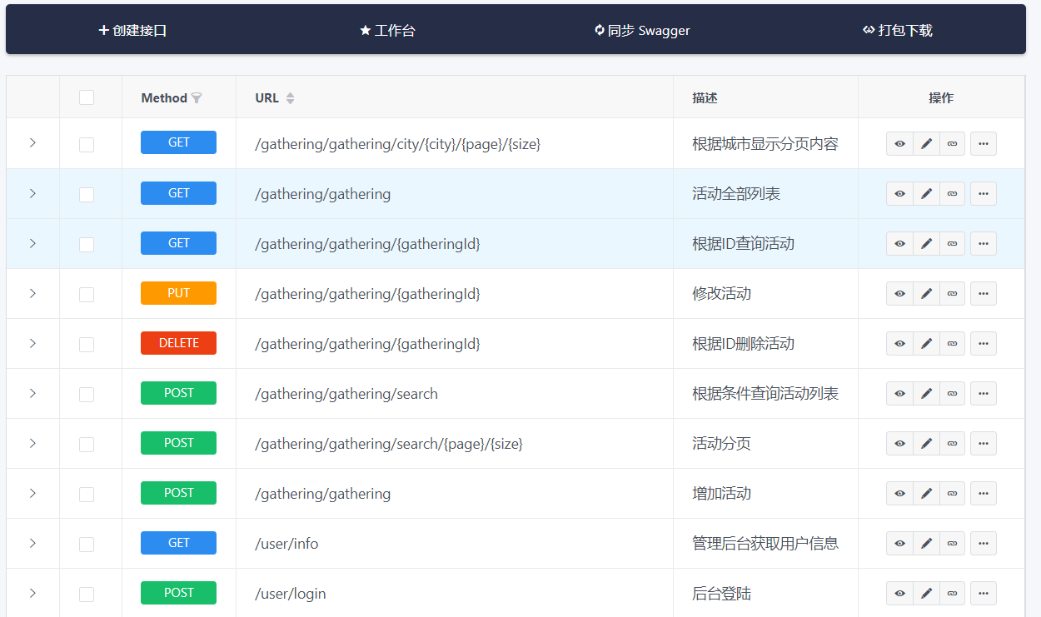Viewport: 1041px width, 617px height.
Task: Edit the 修改活动 interface with pencil icon
Action: 926,293
